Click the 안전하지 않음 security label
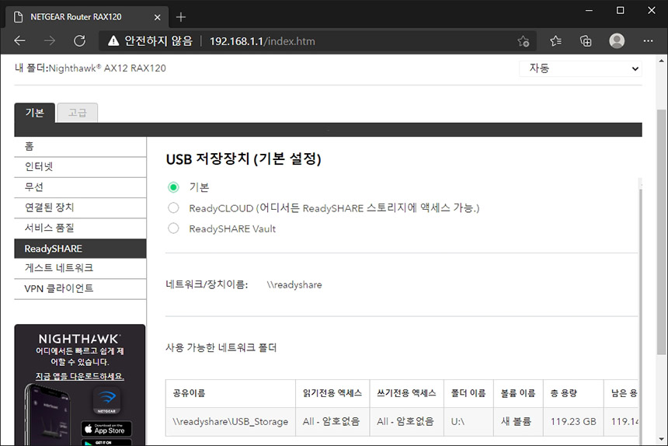668x446 pixels. (x=158, y=41)
